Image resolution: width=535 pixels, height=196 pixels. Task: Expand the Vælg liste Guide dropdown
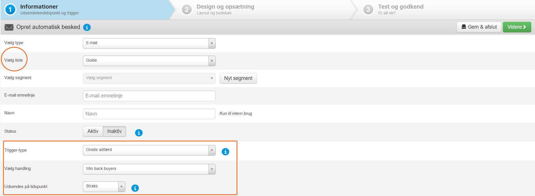pos(149,61)
